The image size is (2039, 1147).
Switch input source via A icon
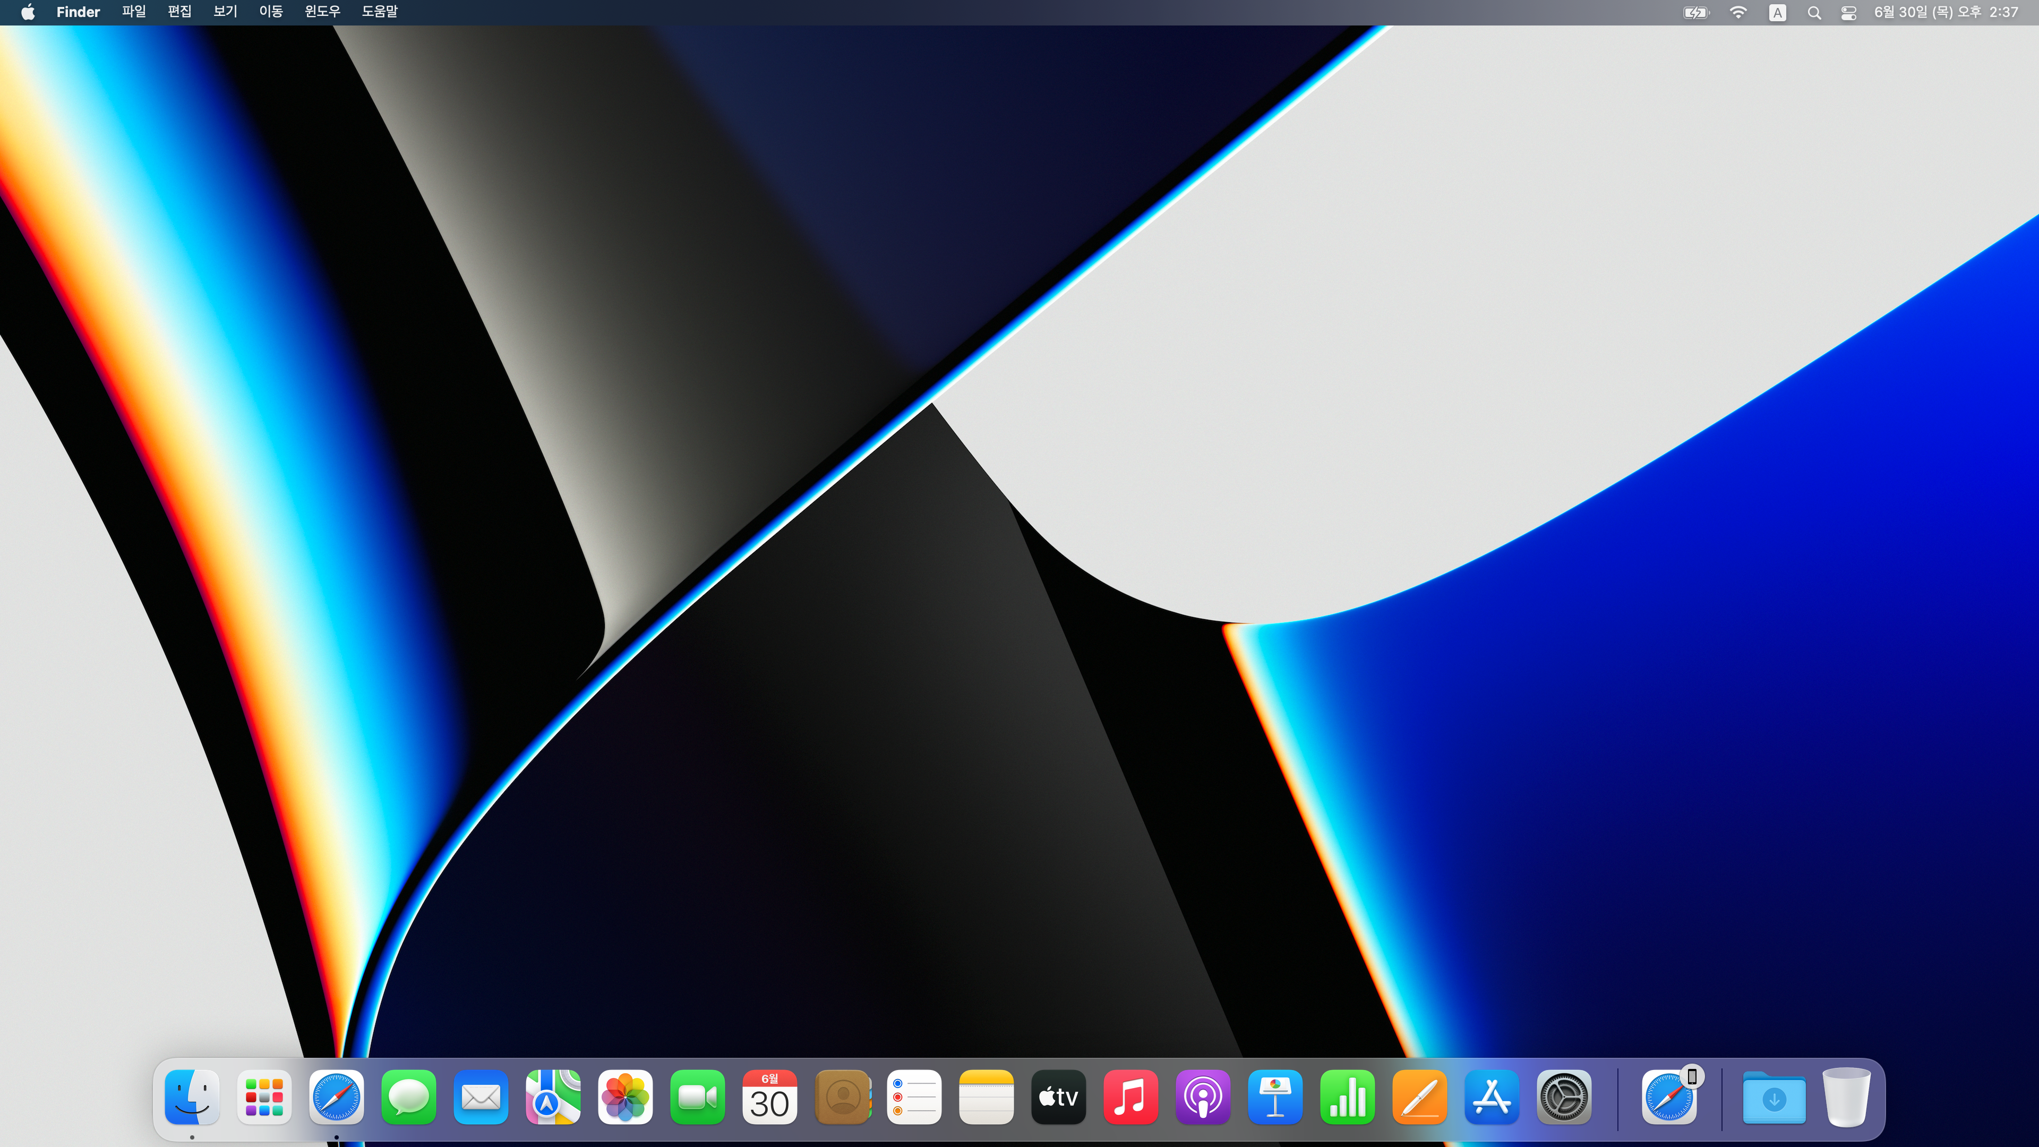(1777, 13)
